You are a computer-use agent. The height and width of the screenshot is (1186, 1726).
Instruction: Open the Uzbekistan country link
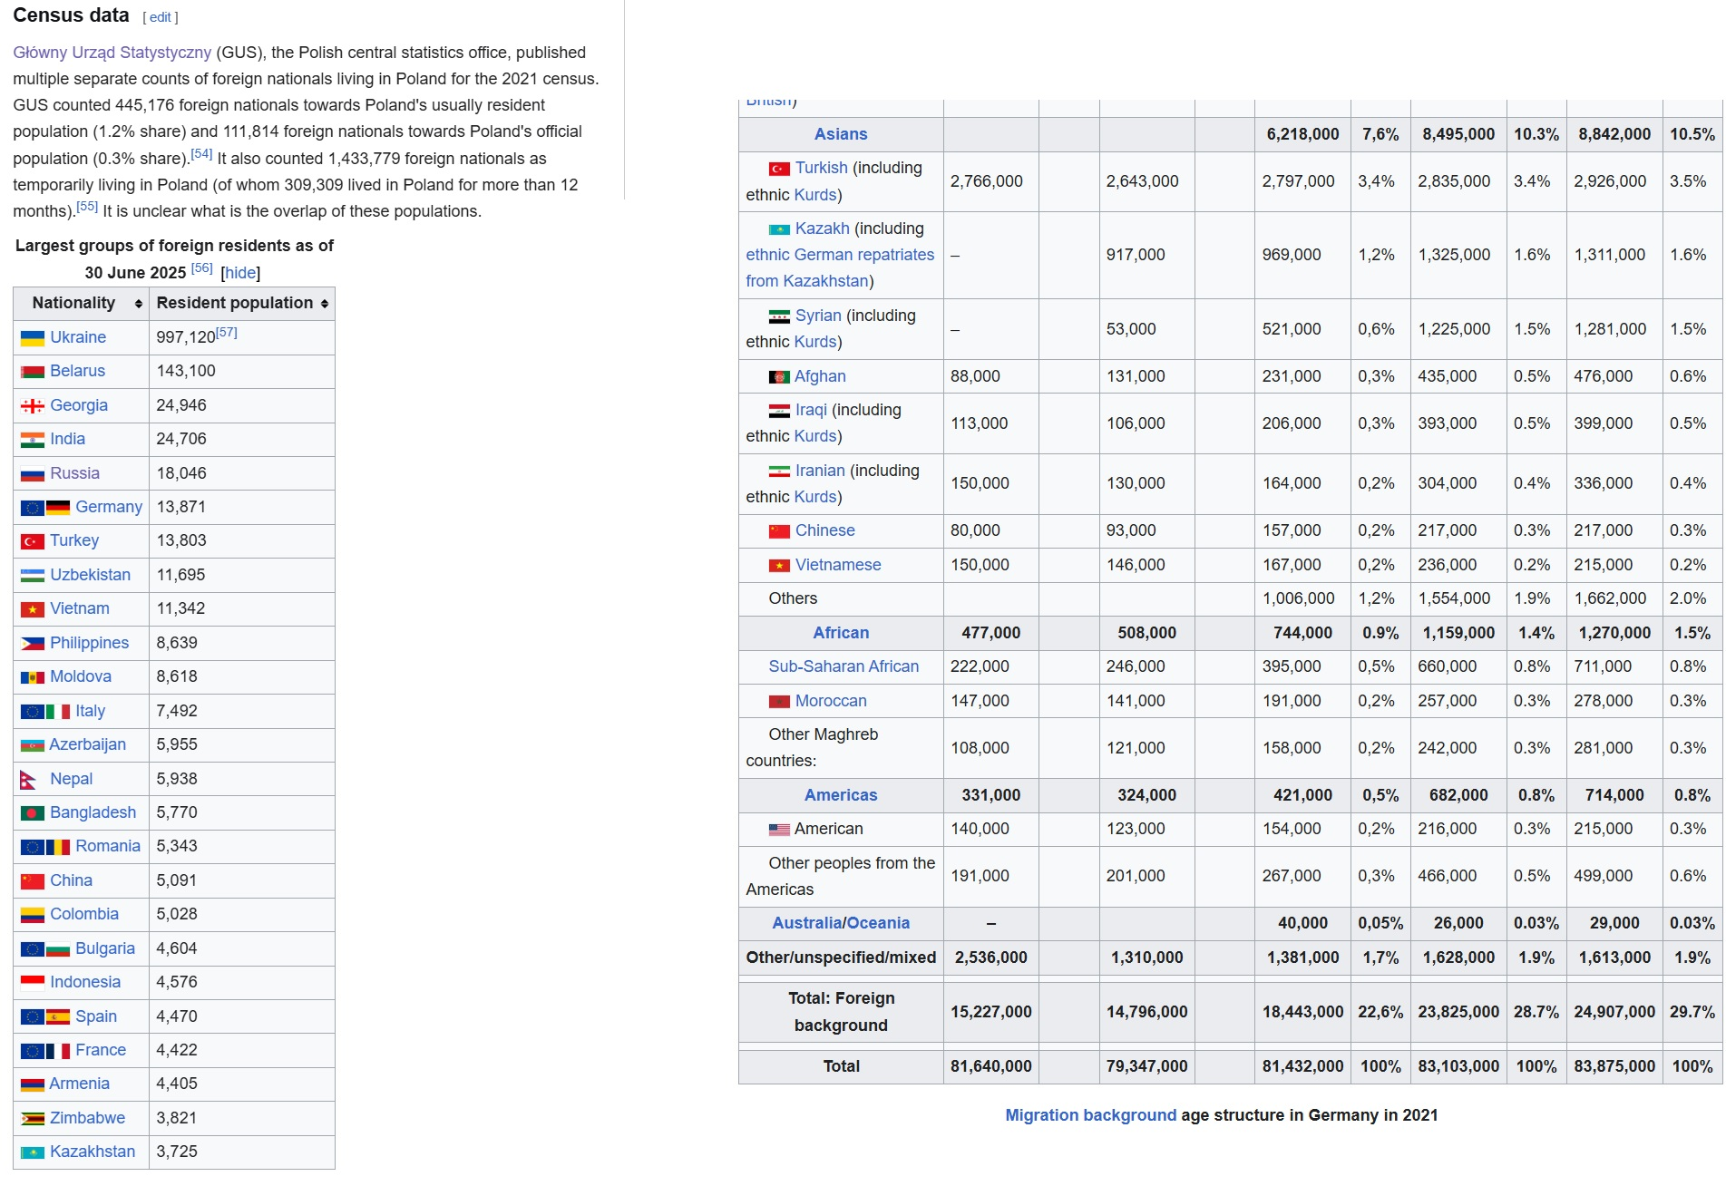[90, 575]
